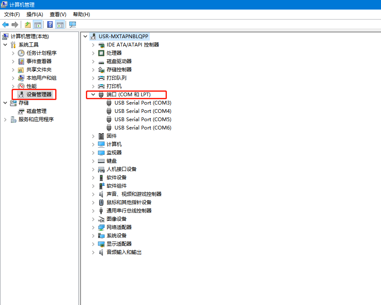Select the 人机接口设备 category
Image resolution: width=381 pixels, height=305 pixels.
pos(122,169)
